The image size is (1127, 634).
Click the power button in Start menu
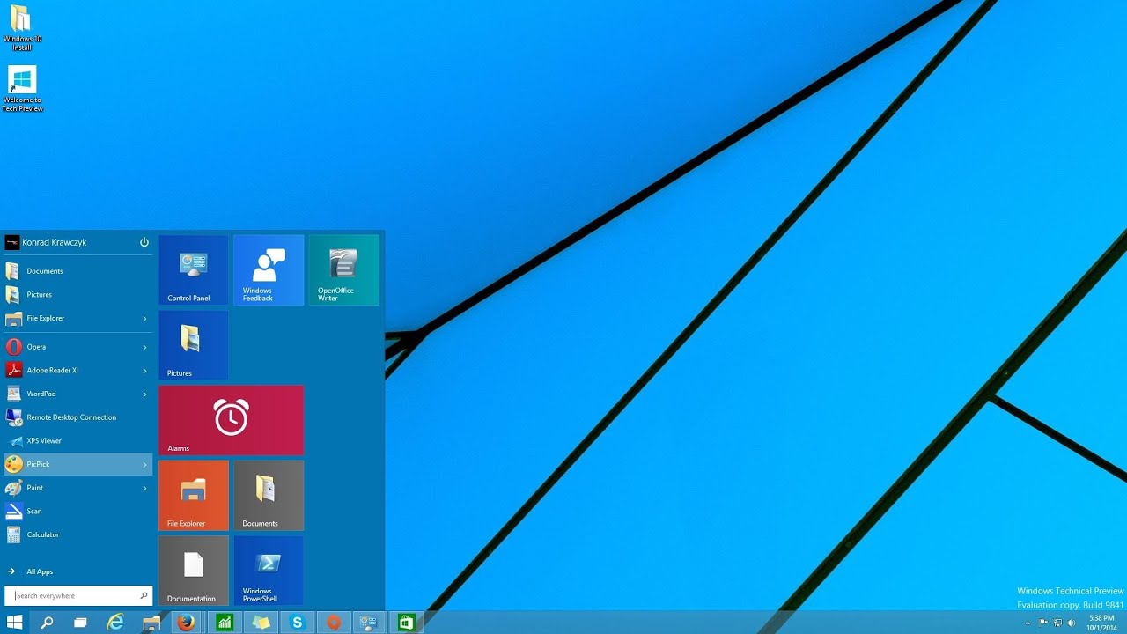[144, 242]
